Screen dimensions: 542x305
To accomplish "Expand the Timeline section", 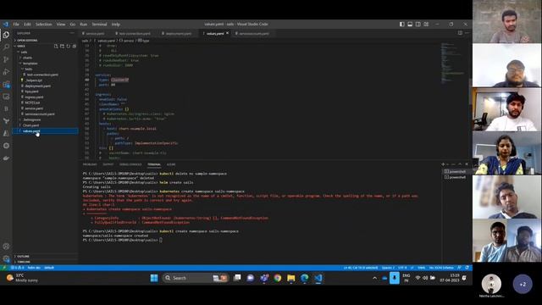I will point(24,262).
